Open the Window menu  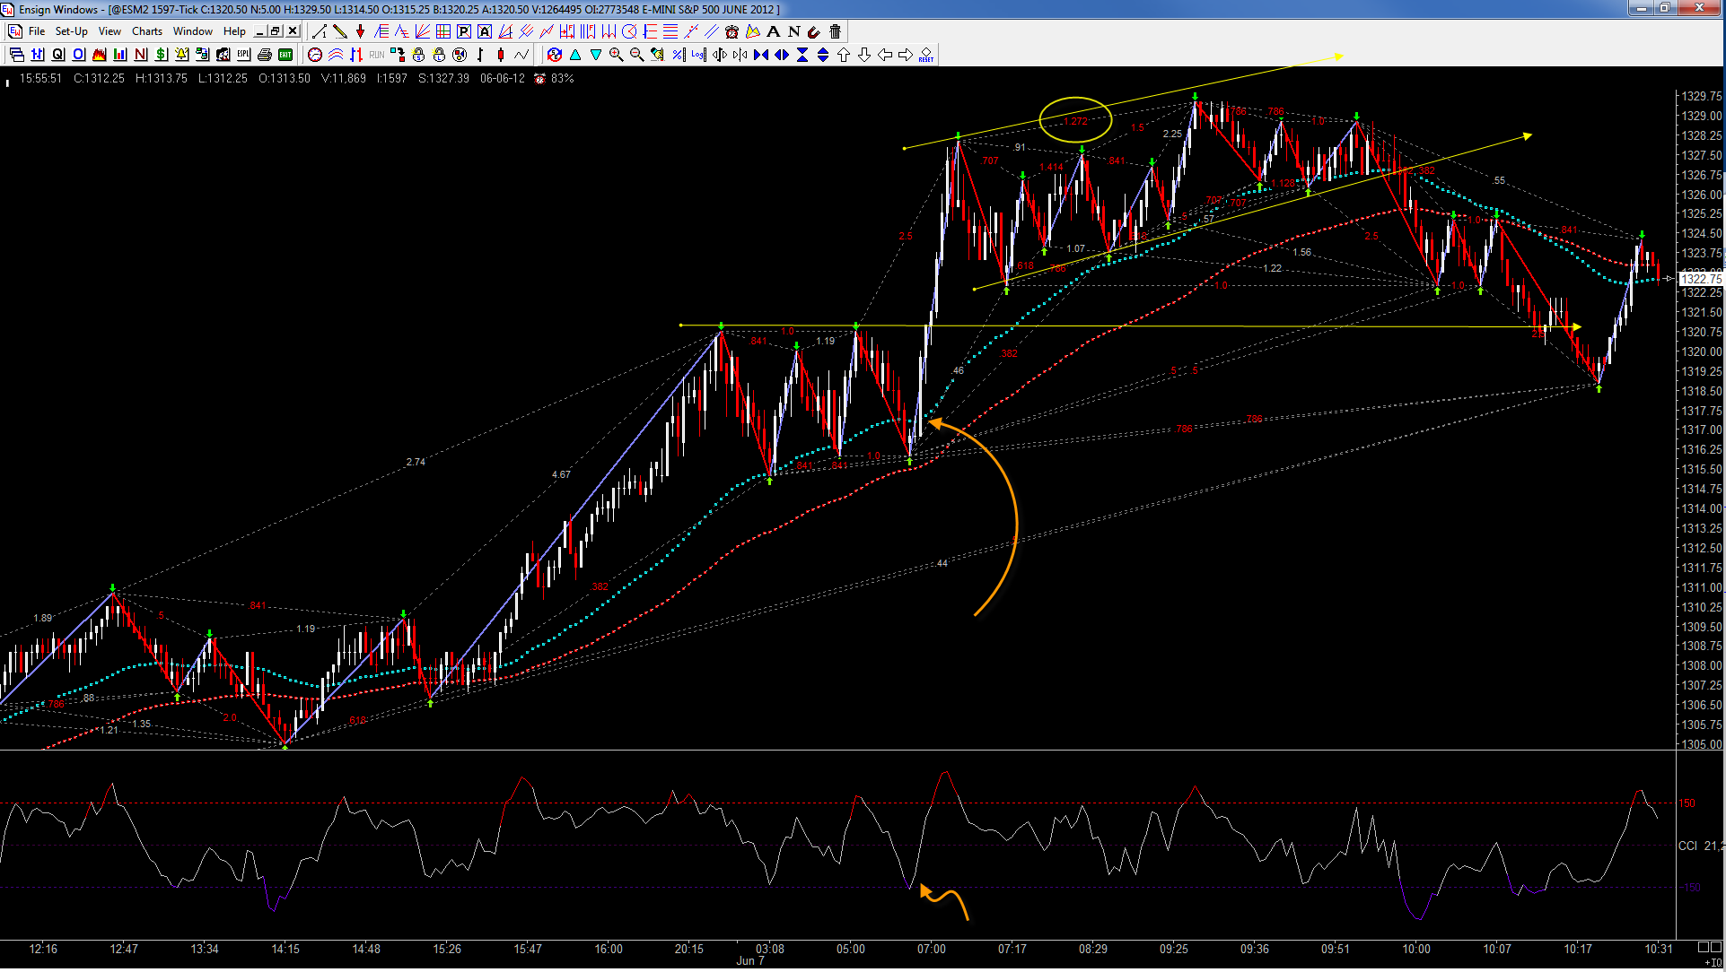point(193,31)
